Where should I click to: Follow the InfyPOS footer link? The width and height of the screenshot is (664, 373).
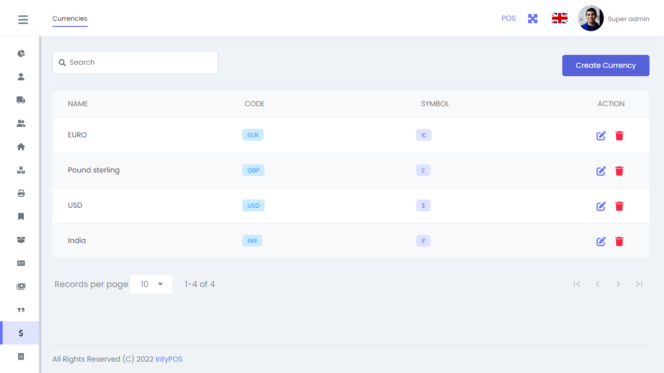pyautogui.click(x=169, y=359)
